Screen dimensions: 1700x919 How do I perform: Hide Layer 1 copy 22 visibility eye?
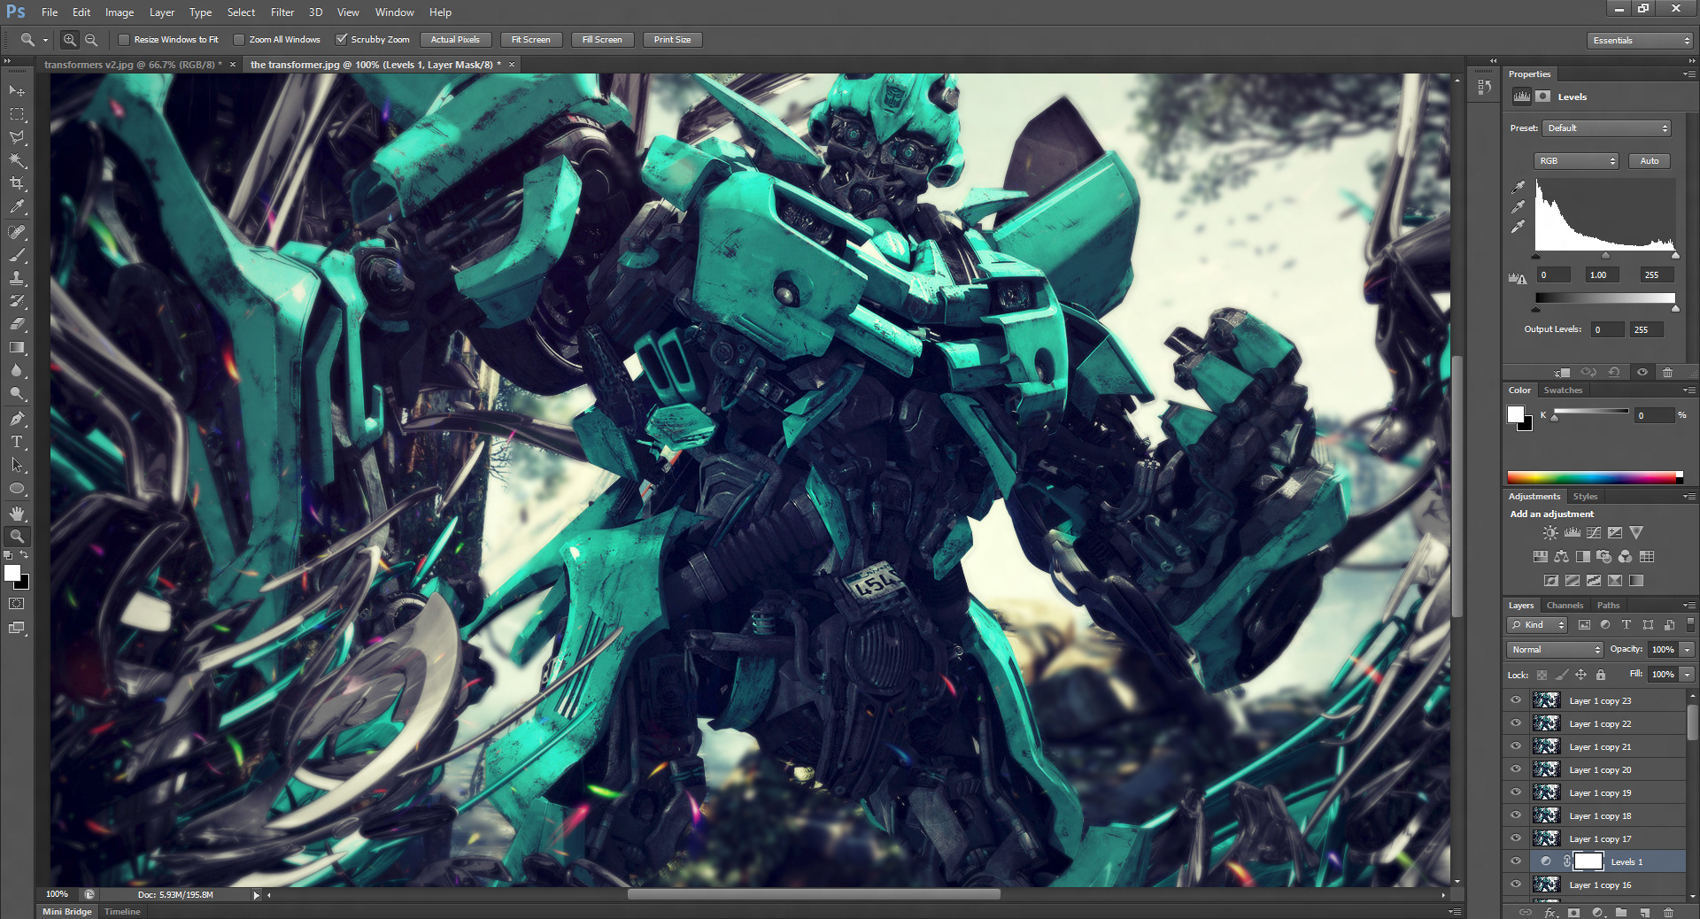click(x=1516, y=723)
